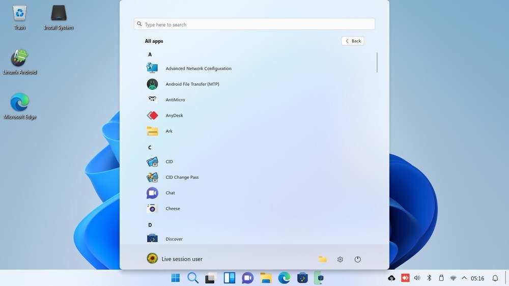Launch the Cheese camera app
The height and width of the screenshot is (286, 509).
click(x=173, y=209)
